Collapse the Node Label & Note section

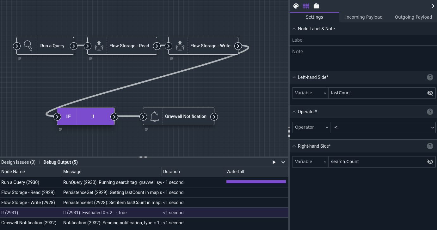coord(294,29)
